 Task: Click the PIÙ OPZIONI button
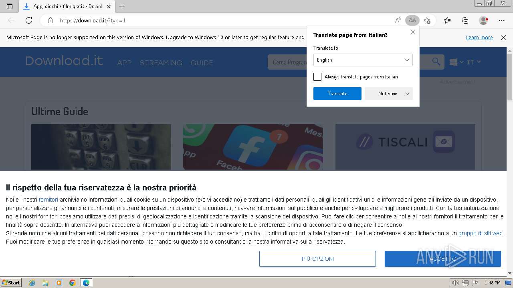pos(317,259)
